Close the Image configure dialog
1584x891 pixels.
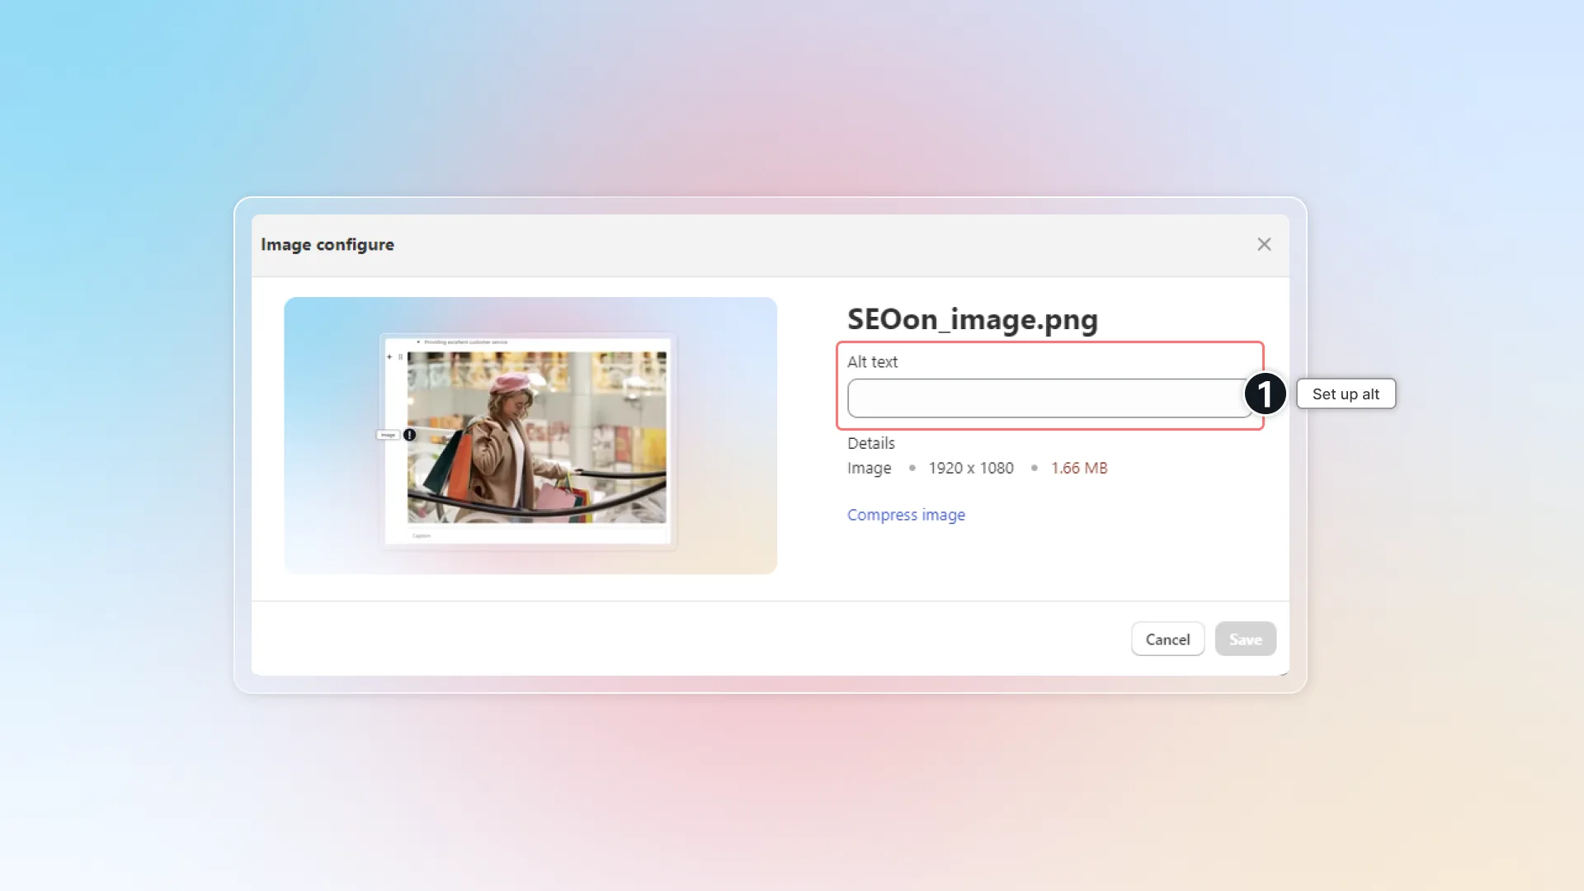(x=1264, y=244)
